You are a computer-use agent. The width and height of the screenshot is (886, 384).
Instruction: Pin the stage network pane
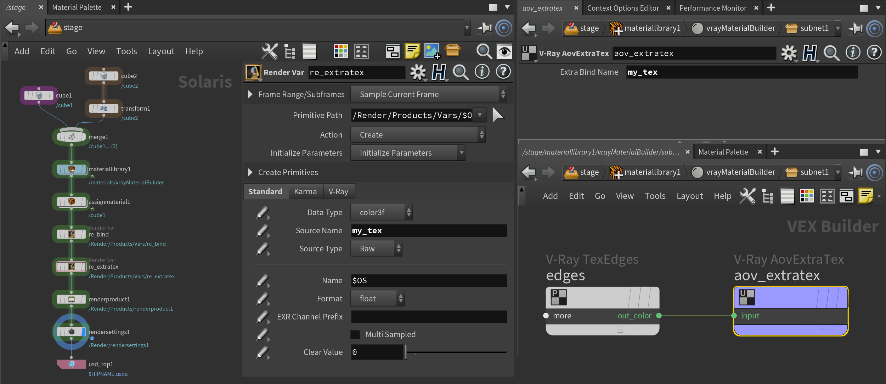click(x=484, y=28)
